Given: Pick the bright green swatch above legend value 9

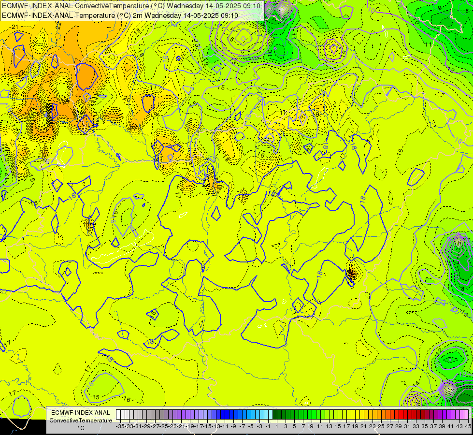Looking at the screenshot, I should tap(310, 415).
